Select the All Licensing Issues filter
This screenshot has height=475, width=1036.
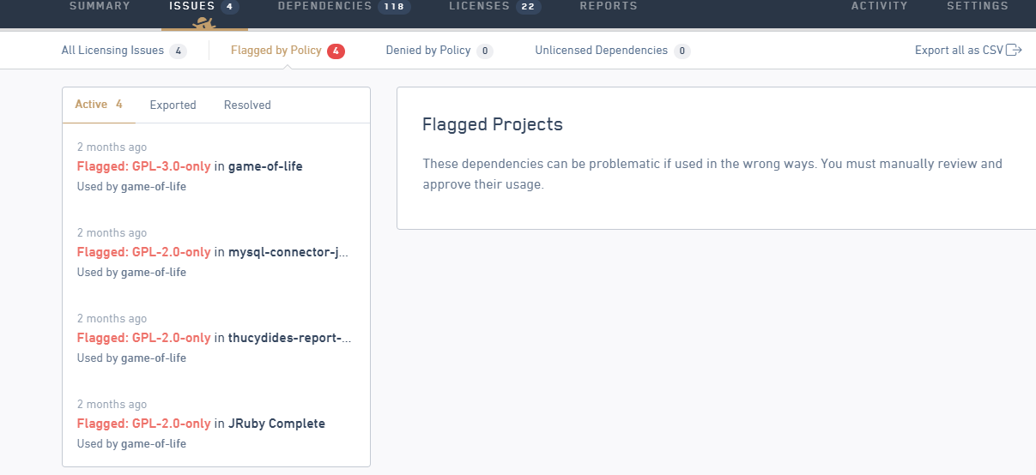pyautogui.click(x=124, y=51)
